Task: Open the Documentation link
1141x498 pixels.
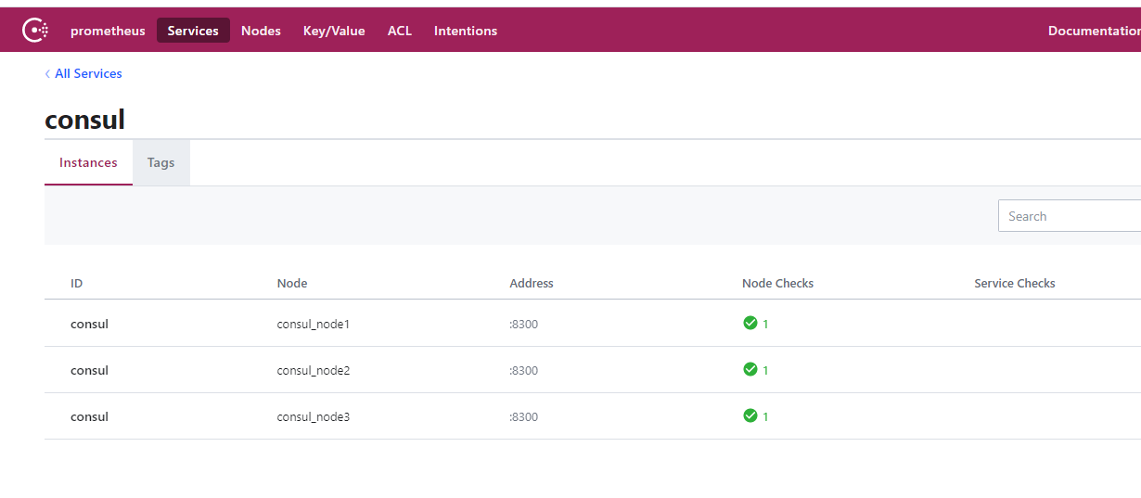Action: click(1095, 31)
